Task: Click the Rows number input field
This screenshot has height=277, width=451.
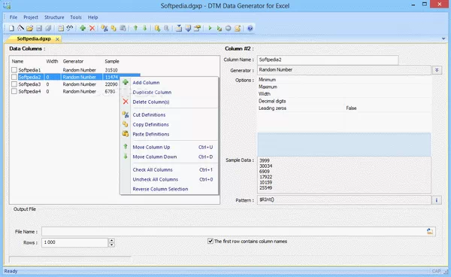Action: pos(75,242)
